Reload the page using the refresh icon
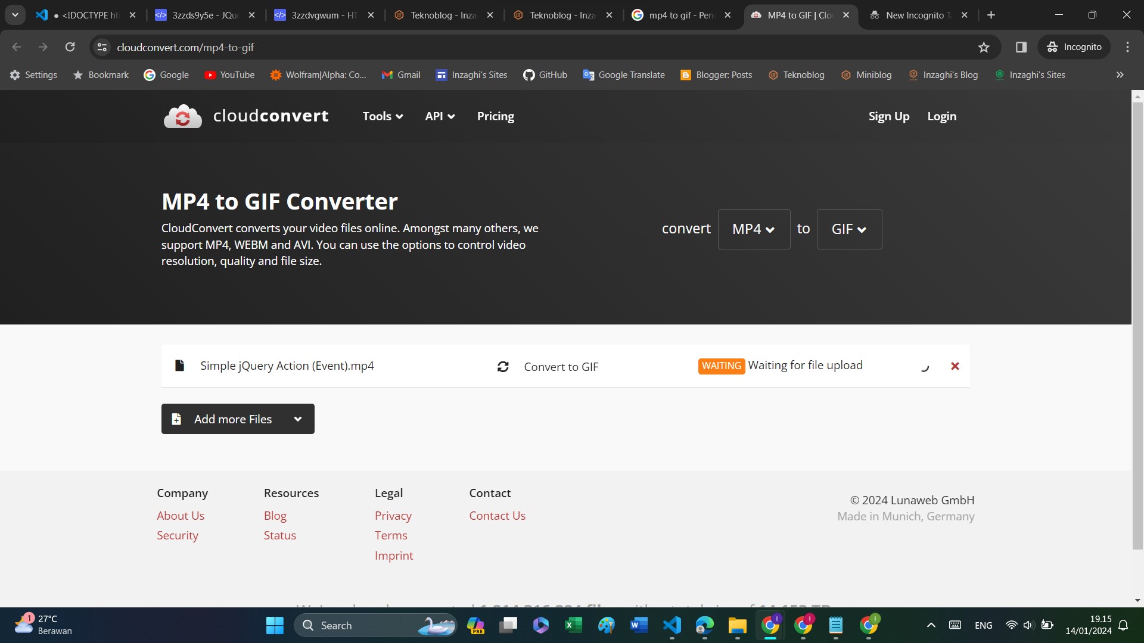 [x=70, y=47]
